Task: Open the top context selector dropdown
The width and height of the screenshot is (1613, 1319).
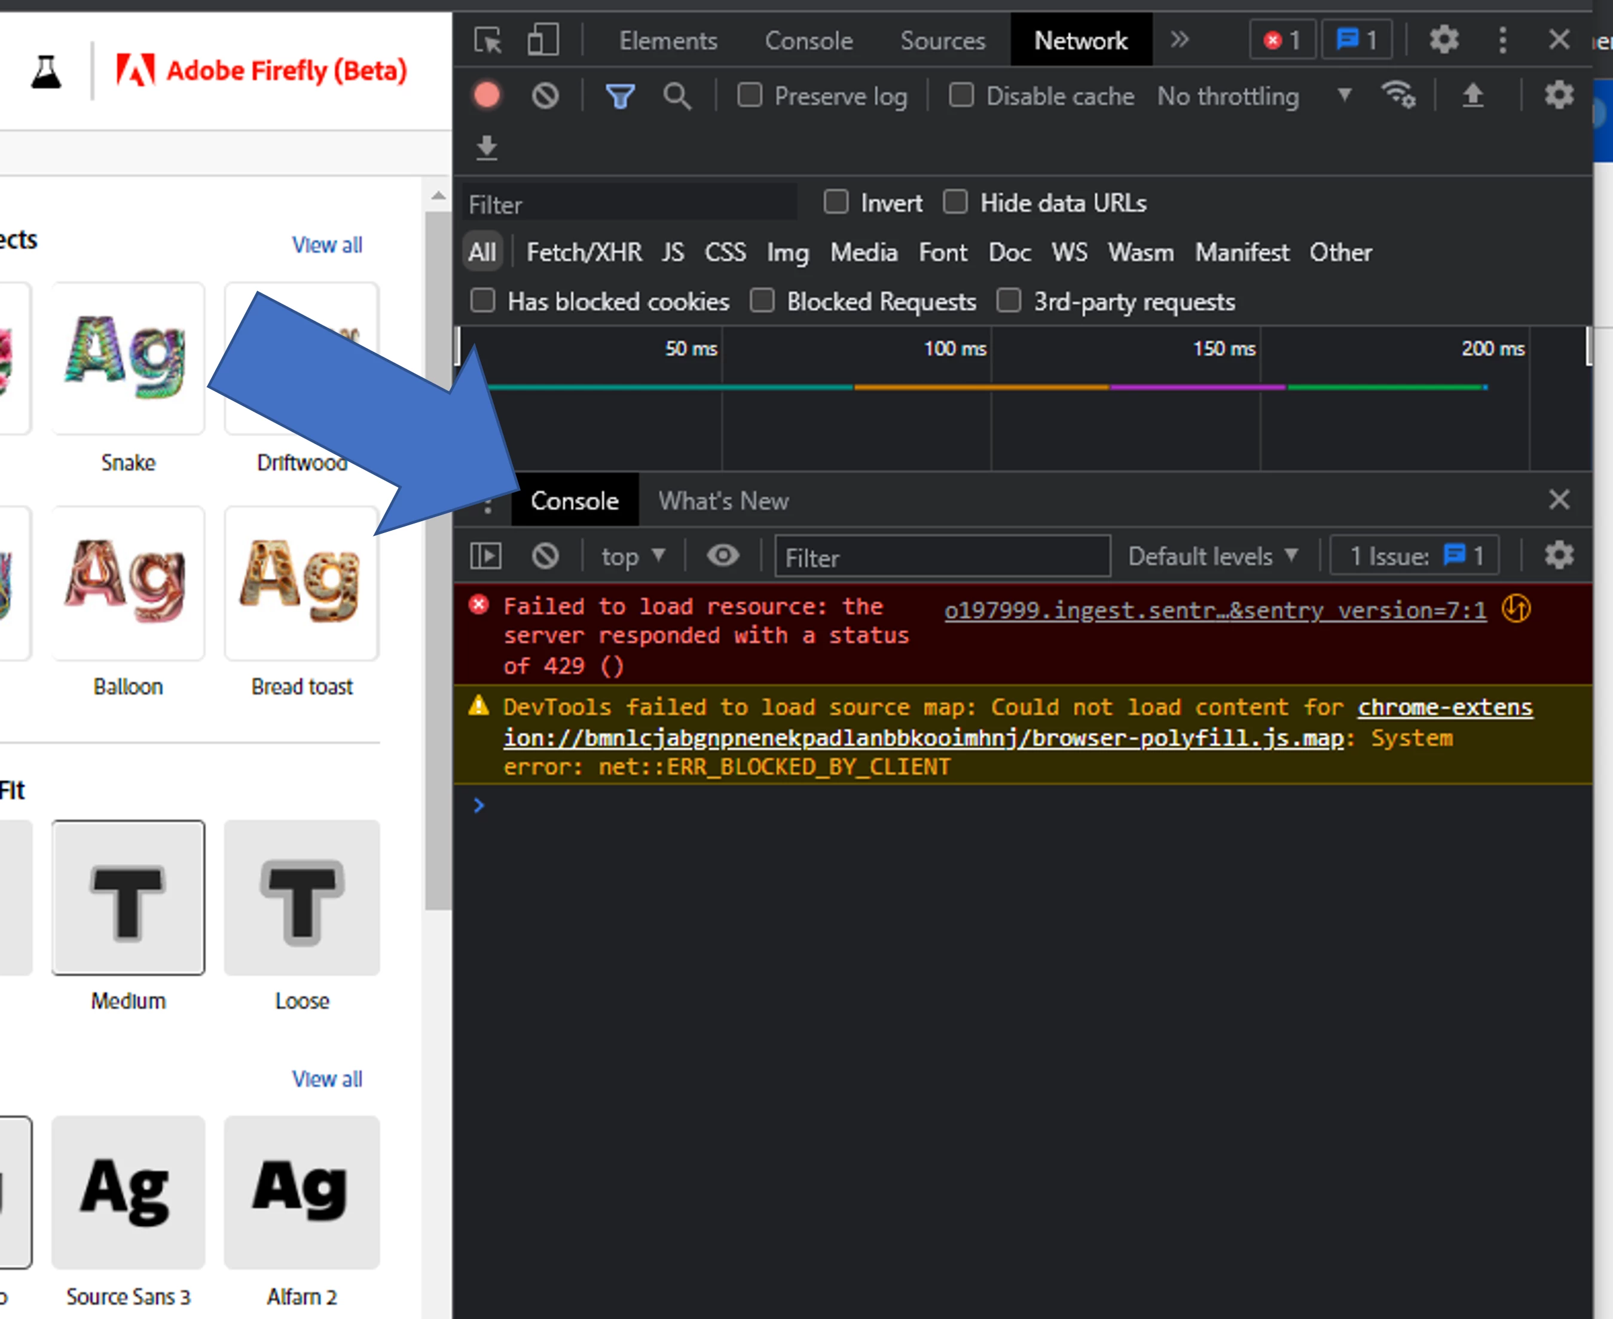Action: point(633,556)
